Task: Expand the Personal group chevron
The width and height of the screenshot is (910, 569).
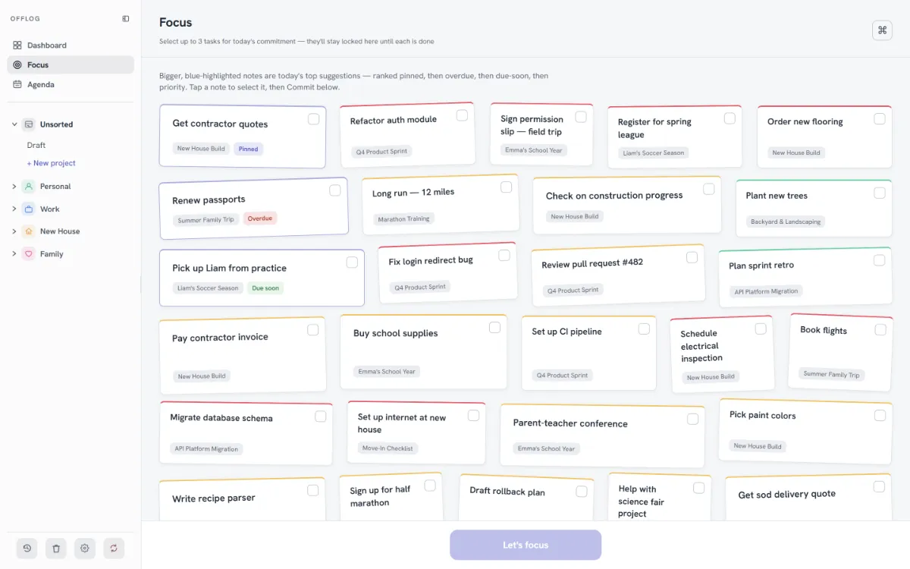Action: pyautogui.click(x=14, y=186)
